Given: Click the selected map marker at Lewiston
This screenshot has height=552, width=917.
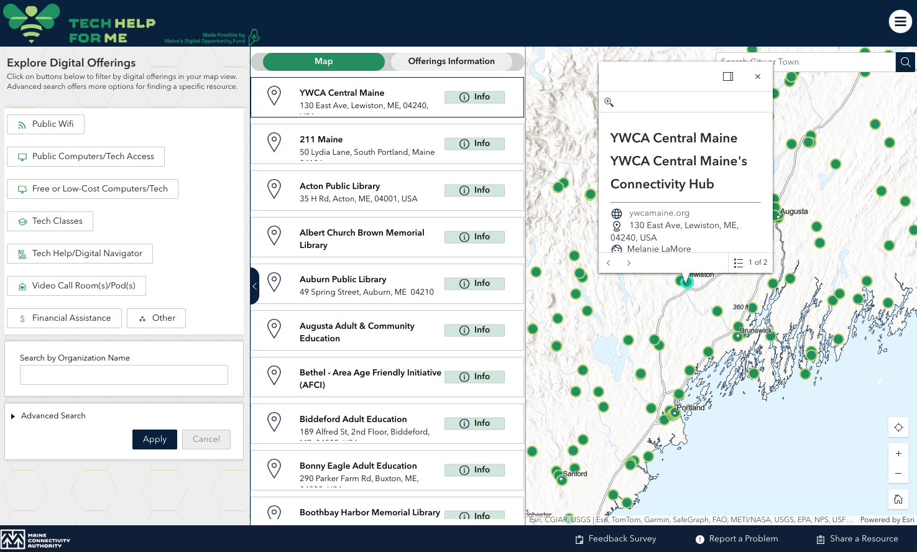Looking at the screenshot, I should 686,282.
